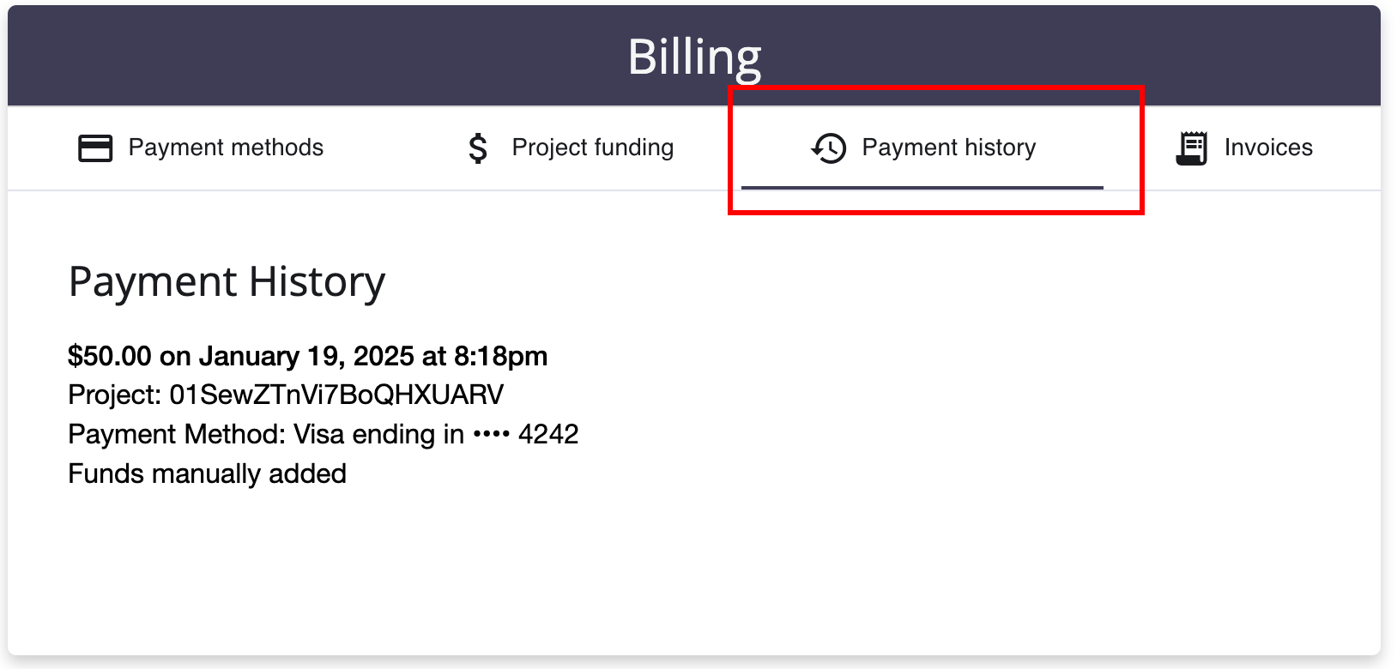This screenshot has width=1397, height=669.
Task: Click the project ID 01SewZTnVi7BoQHXUARV
Action: [x=336, y=395]
